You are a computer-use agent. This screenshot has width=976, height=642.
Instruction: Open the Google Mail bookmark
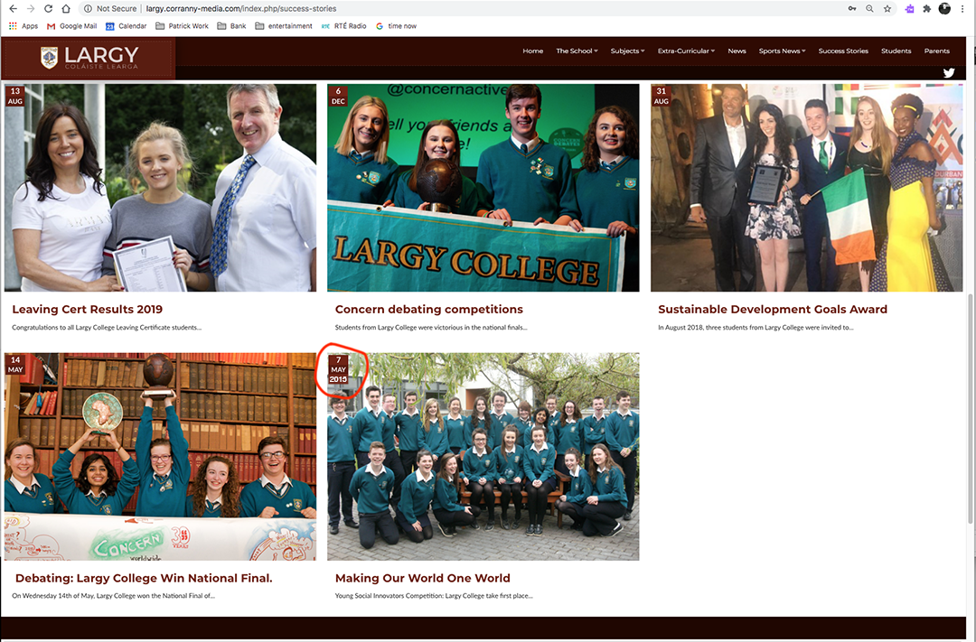click(x=72, y=26)
